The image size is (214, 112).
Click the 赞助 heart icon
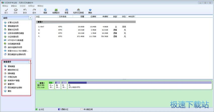(90, 11)
